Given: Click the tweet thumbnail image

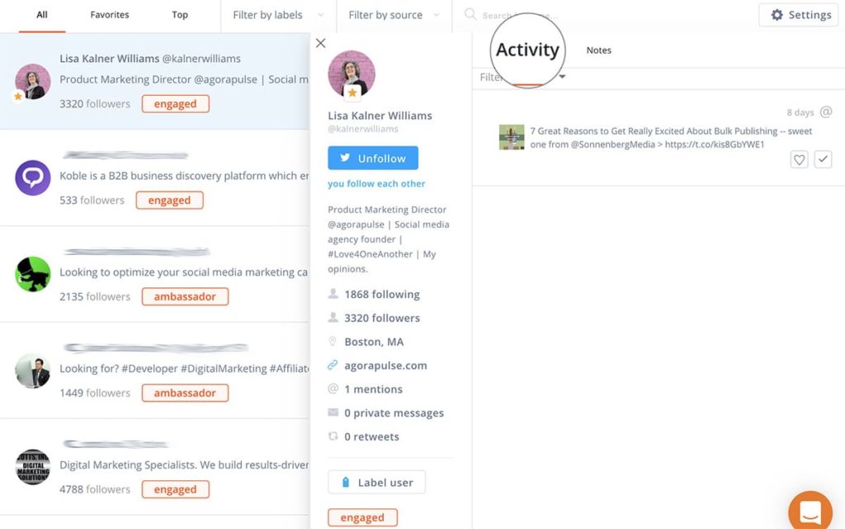Looking at the screenshot, I should pyautogui.click(x=512, y=137).
